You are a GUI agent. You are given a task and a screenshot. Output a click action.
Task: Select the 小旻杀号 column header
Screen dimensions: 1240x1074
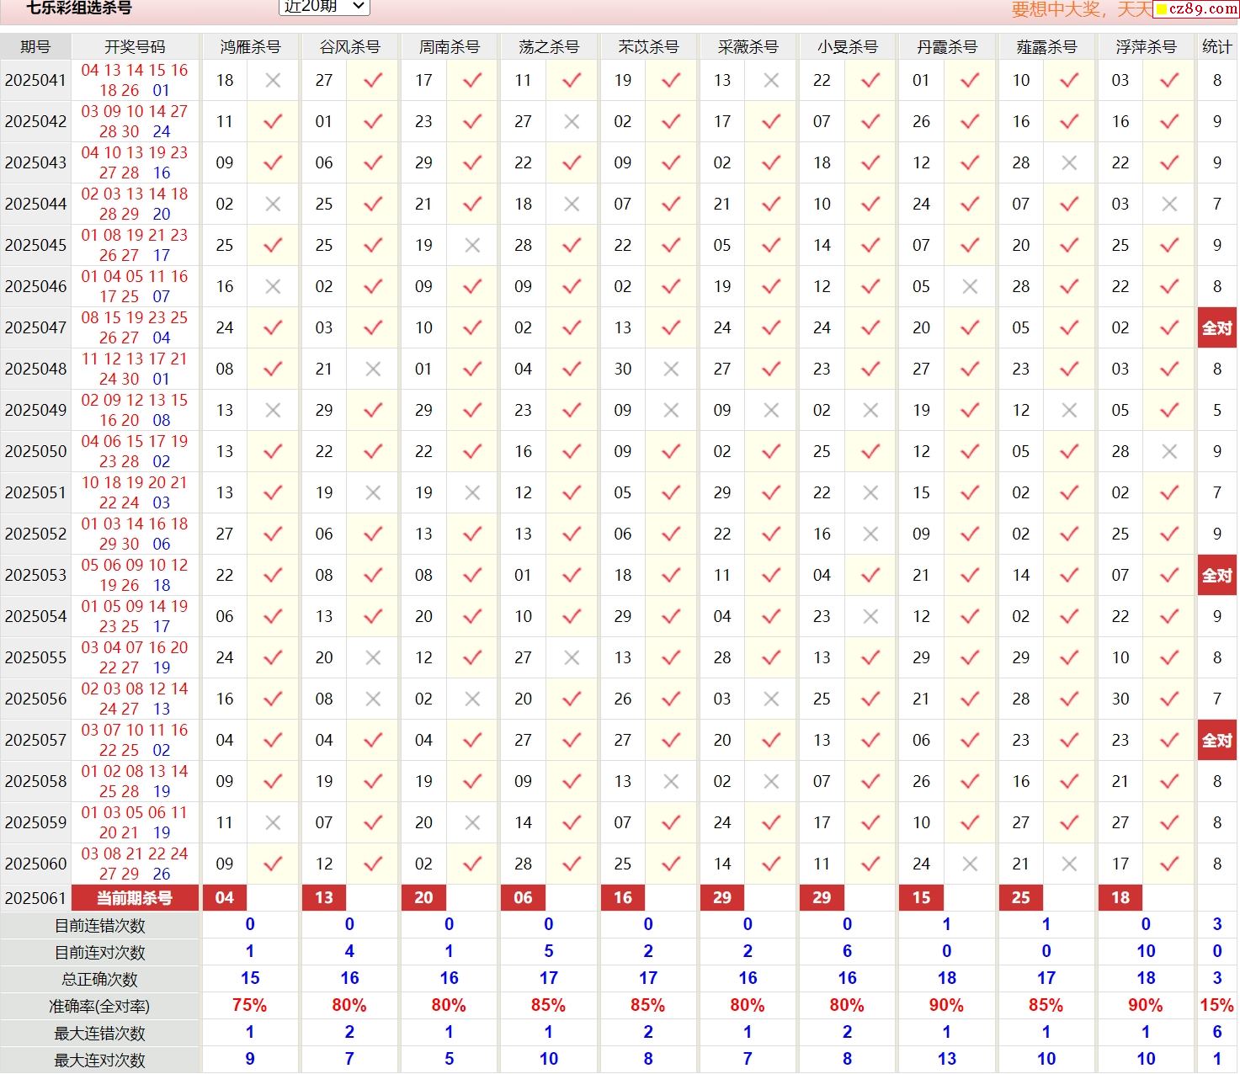click(x=847, y=47)
